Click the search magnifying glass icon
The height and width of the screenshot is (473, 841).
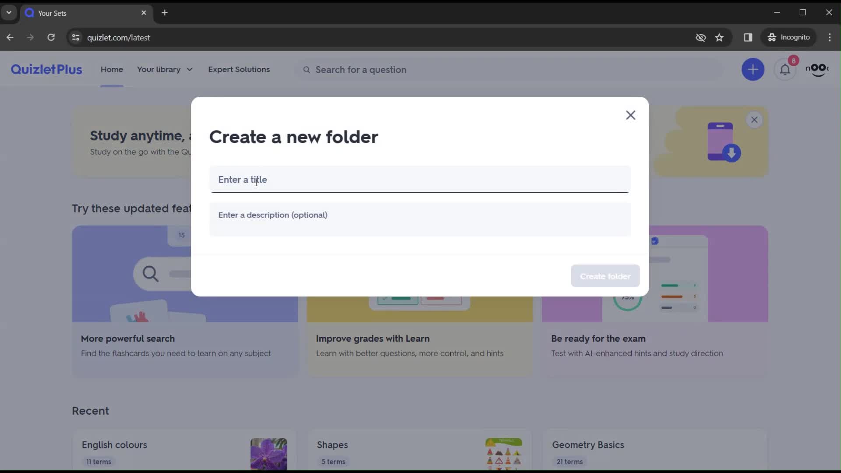307,69
